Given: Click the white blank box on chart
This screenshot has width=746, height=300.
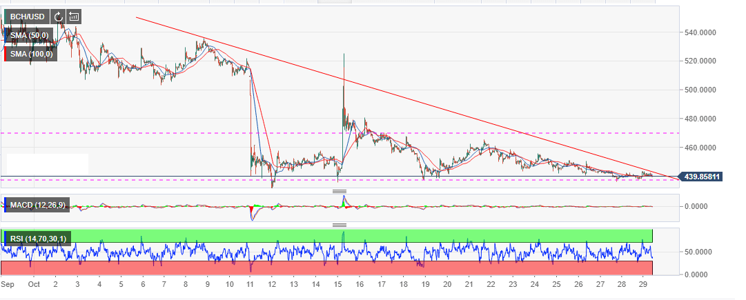Looking at the screenshot, I should click(x=47, y=163).
